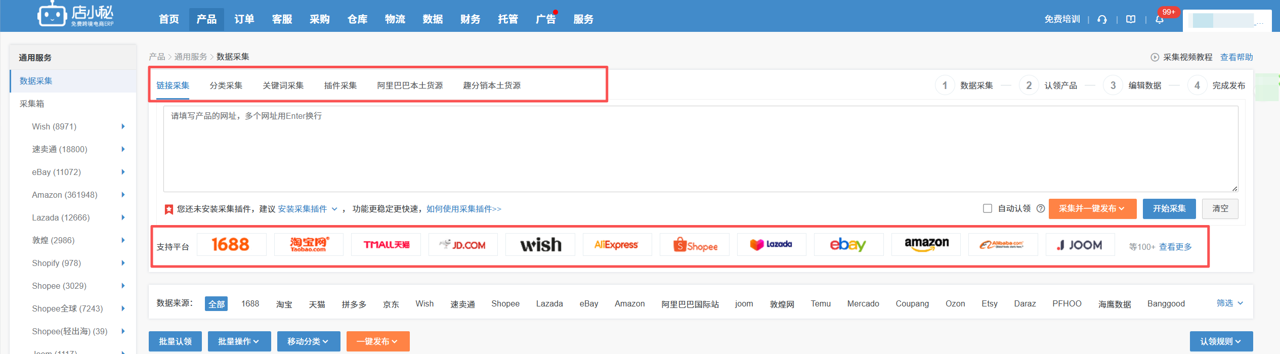Click the Wish platform logo
Viewport: 1280px width, 354px height.
[x=540, y=245]
